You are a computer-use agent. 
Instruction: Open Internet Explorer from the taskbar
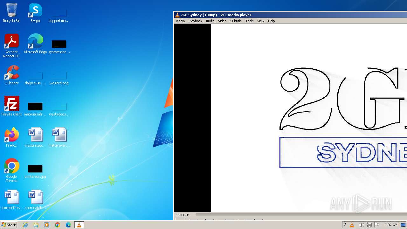(x=25, y=225)
